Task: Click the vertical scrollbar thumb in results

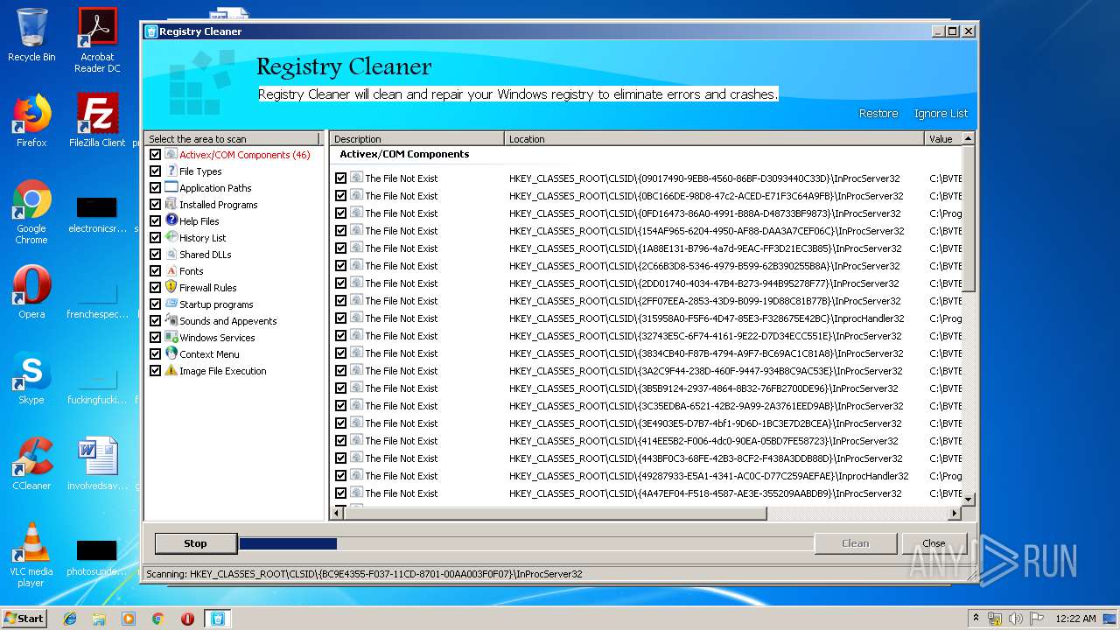Action: [x=968, y=217]
